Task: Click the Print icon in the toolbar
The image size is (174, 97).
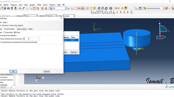Action: [8, 8]
